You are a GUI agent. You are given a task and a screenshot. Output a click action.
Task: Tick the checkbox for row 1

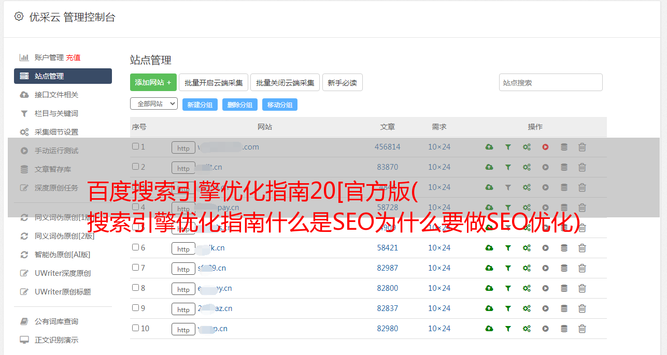click(135, 146)
